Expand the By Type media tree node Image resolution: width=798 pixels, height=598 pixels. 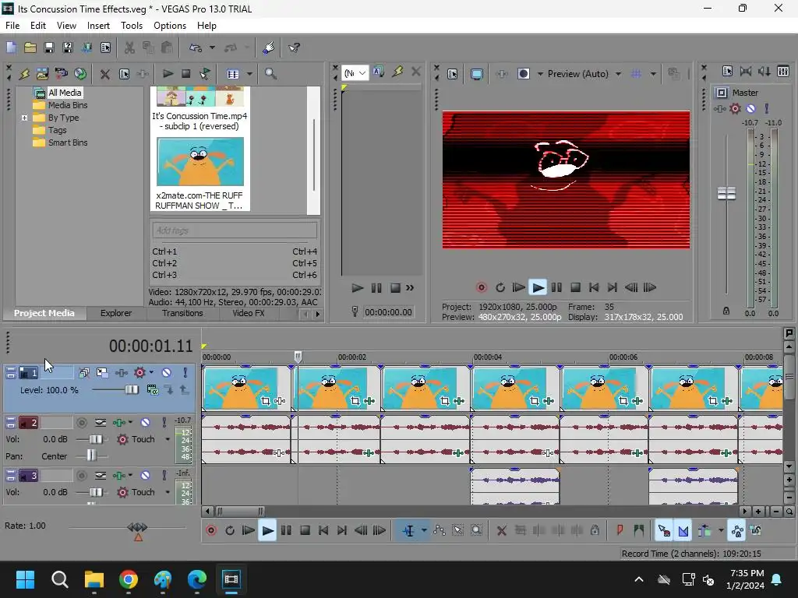pyautogui.click(x=24, y=118)
